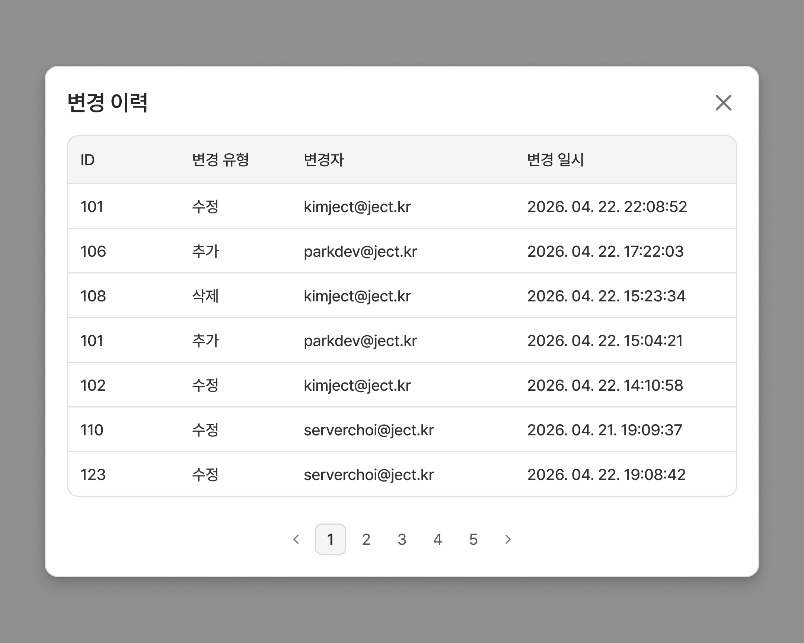Click parkdev@ject.kr in row 106

click(360, 252)
